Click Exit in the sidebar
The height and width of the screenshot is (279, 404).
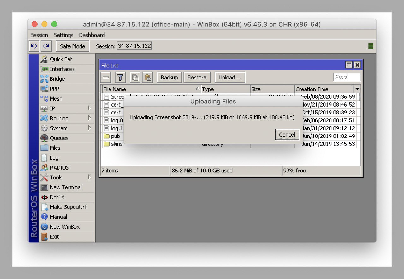(x=67, y=236)
